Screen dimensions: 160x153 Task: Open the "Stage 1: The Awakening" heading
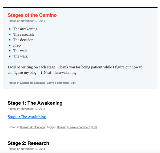[x=35, y=103]
